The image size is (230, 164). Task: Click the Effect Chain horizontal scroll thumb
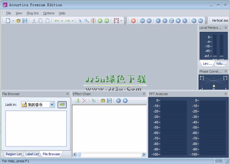[x=79, y=155]
